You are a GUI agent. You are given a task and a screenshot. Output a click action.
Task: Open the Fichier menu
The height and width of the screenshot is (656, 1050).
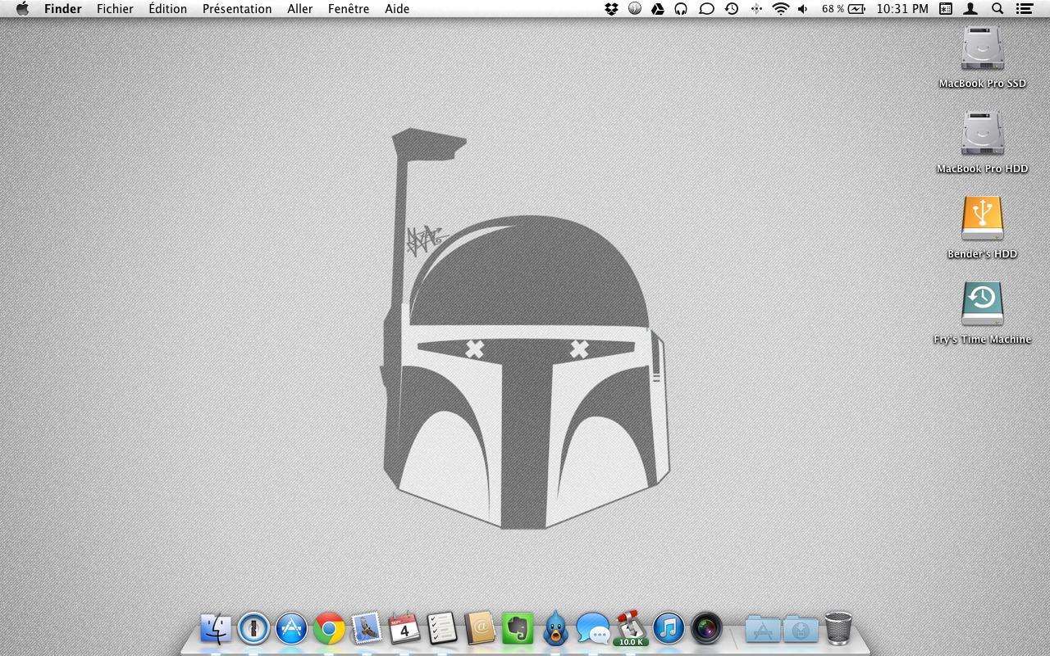click(x=115, y=9)
